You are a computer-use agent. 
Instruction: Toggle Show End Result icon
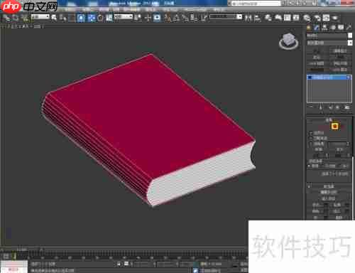(x=321, y=107)
